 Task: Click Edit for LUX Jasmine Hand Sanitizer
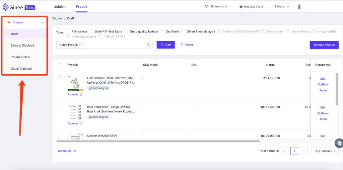(323, 79)
